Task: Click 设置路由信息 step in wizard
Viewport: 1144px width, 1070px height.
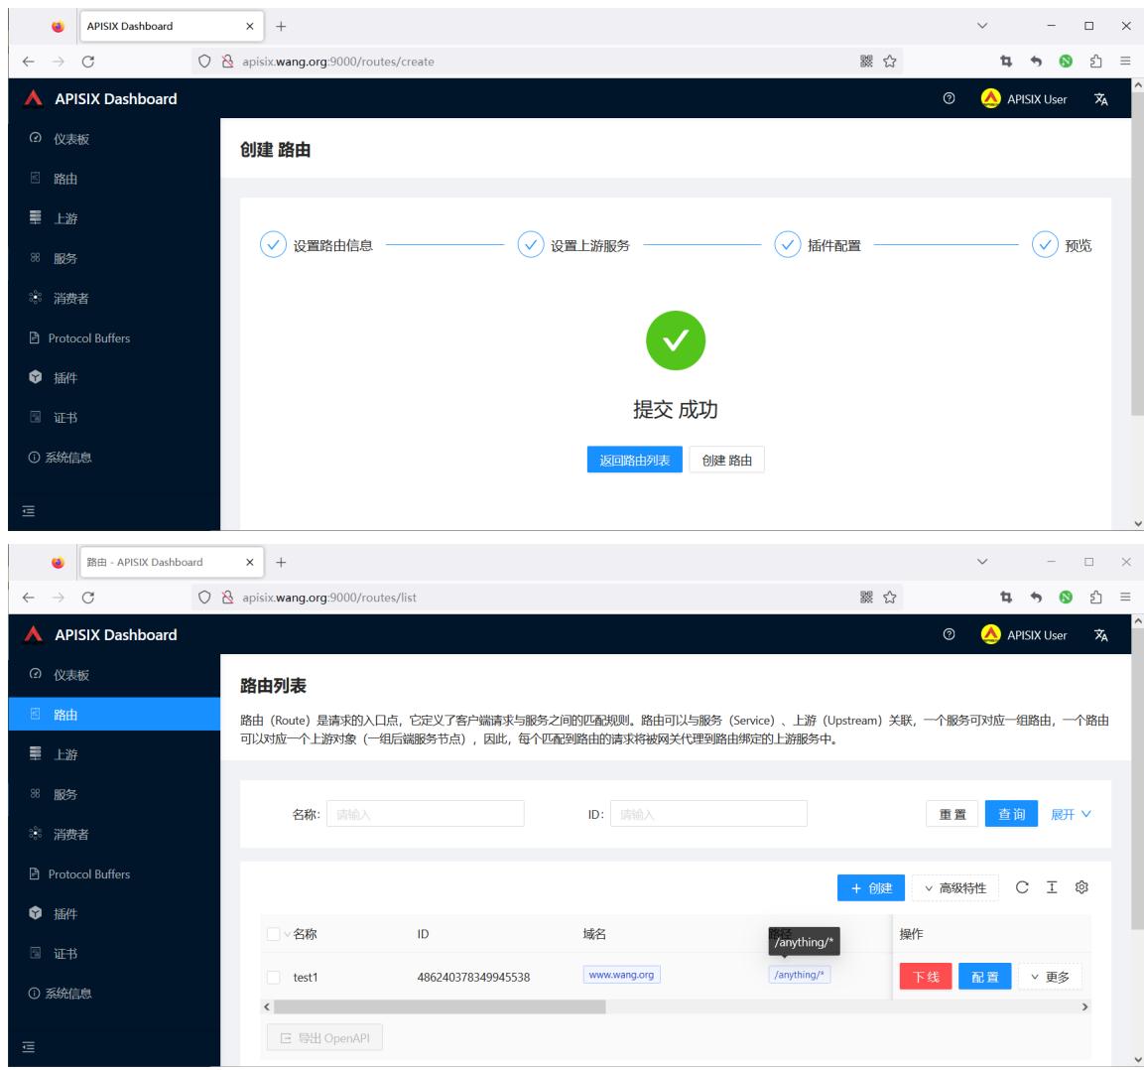Action: coord(316,245)
